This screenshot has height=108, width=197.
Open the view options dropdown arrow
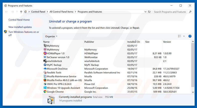pyautogui.click(x=184, y=36)
